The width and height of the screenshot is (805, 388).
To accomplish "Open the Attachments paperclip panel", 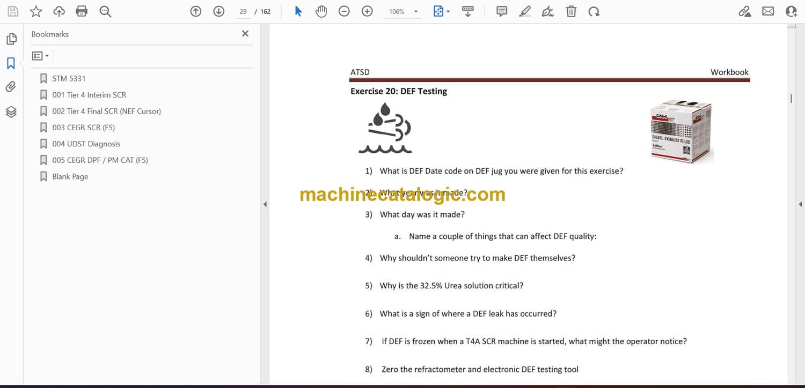I will pyautogui.click(x=11, y=87).
